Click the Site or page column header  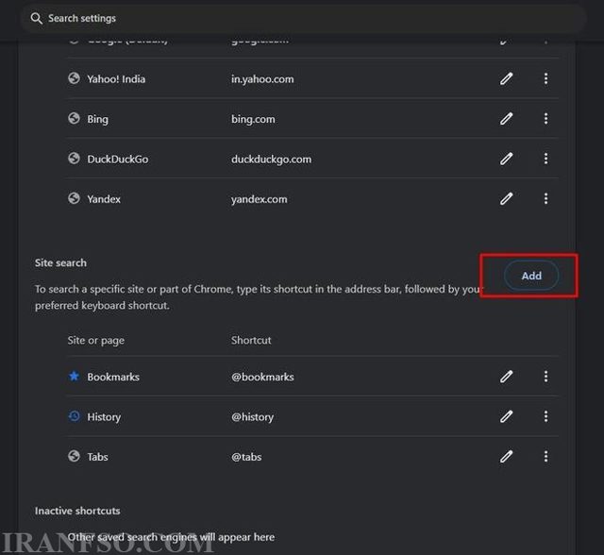pyautogui.click(x=96, y=341)
